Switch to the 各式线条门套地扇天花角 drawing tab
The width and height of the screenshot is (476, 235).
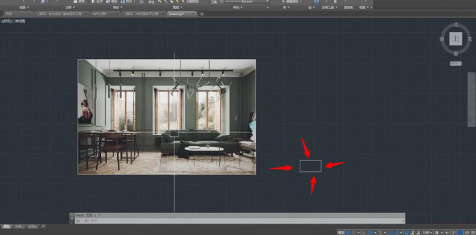coord(62,14)
